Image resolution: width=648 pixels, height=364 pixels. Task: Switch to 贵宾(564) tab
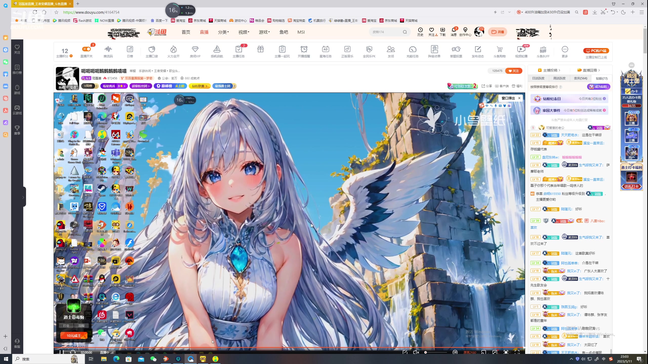[580, 78]
